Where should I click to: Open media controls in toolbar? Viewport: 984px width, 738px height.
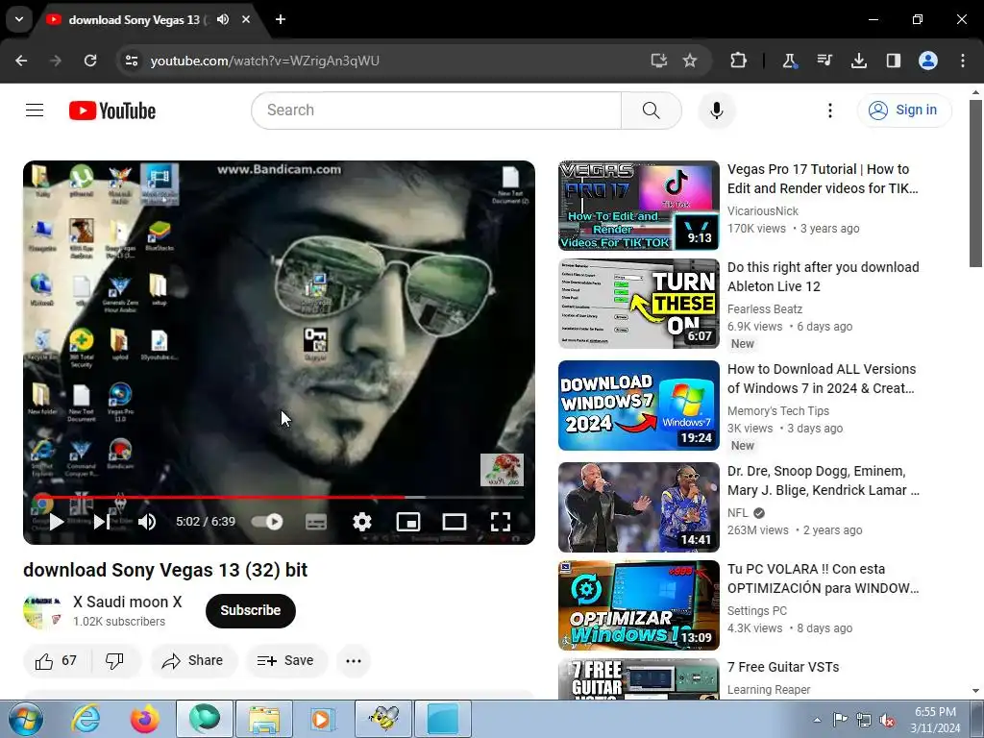click(824, 61)
